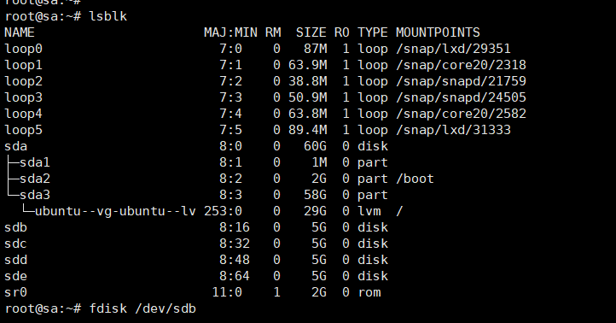This screenshot has height=323, width=616.
Task: Click the loop5 device name
Action: tap(23, 130)
